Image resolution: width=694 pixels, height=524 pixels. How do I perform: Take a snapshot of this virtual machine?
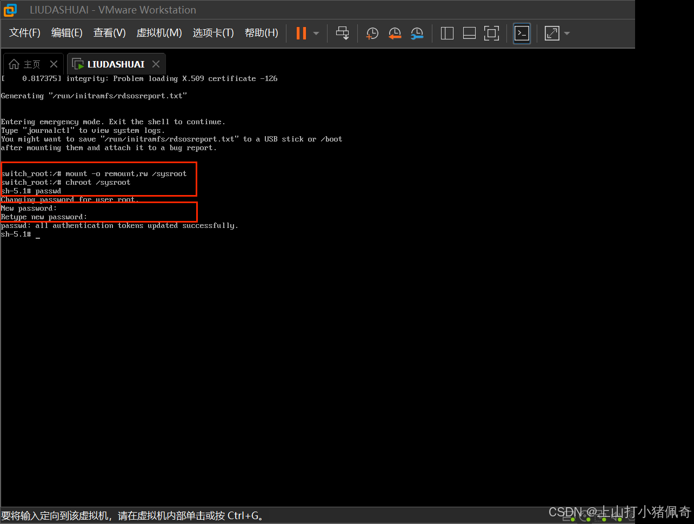pyautogui.click(x=372, y=33)
